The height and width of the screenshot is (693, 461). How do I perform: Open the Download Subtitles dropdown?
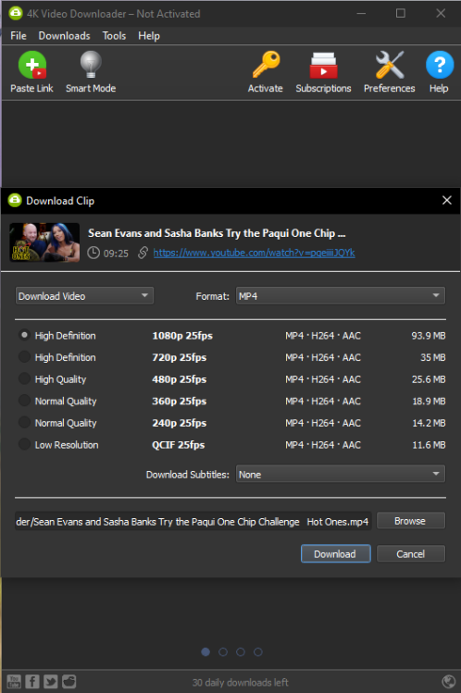(x=341, y=474)
